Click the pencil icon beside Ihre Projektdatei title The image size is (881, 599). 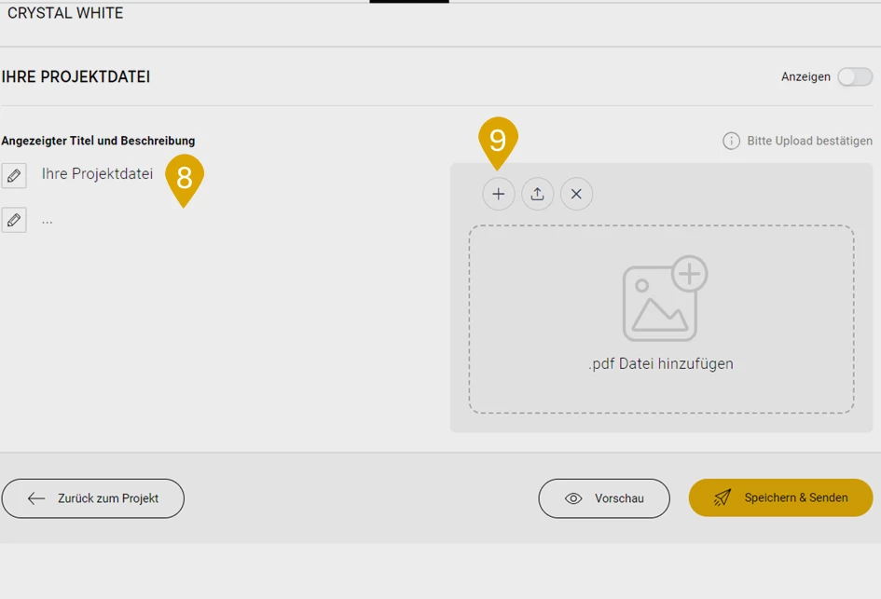tap(14, 175)
